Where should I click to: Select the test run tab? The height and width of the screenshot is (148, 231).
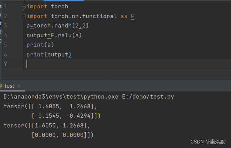click(9, 86)
